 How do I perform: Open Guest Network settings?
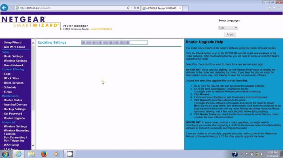pyautogui.click(x=13, y=65)
